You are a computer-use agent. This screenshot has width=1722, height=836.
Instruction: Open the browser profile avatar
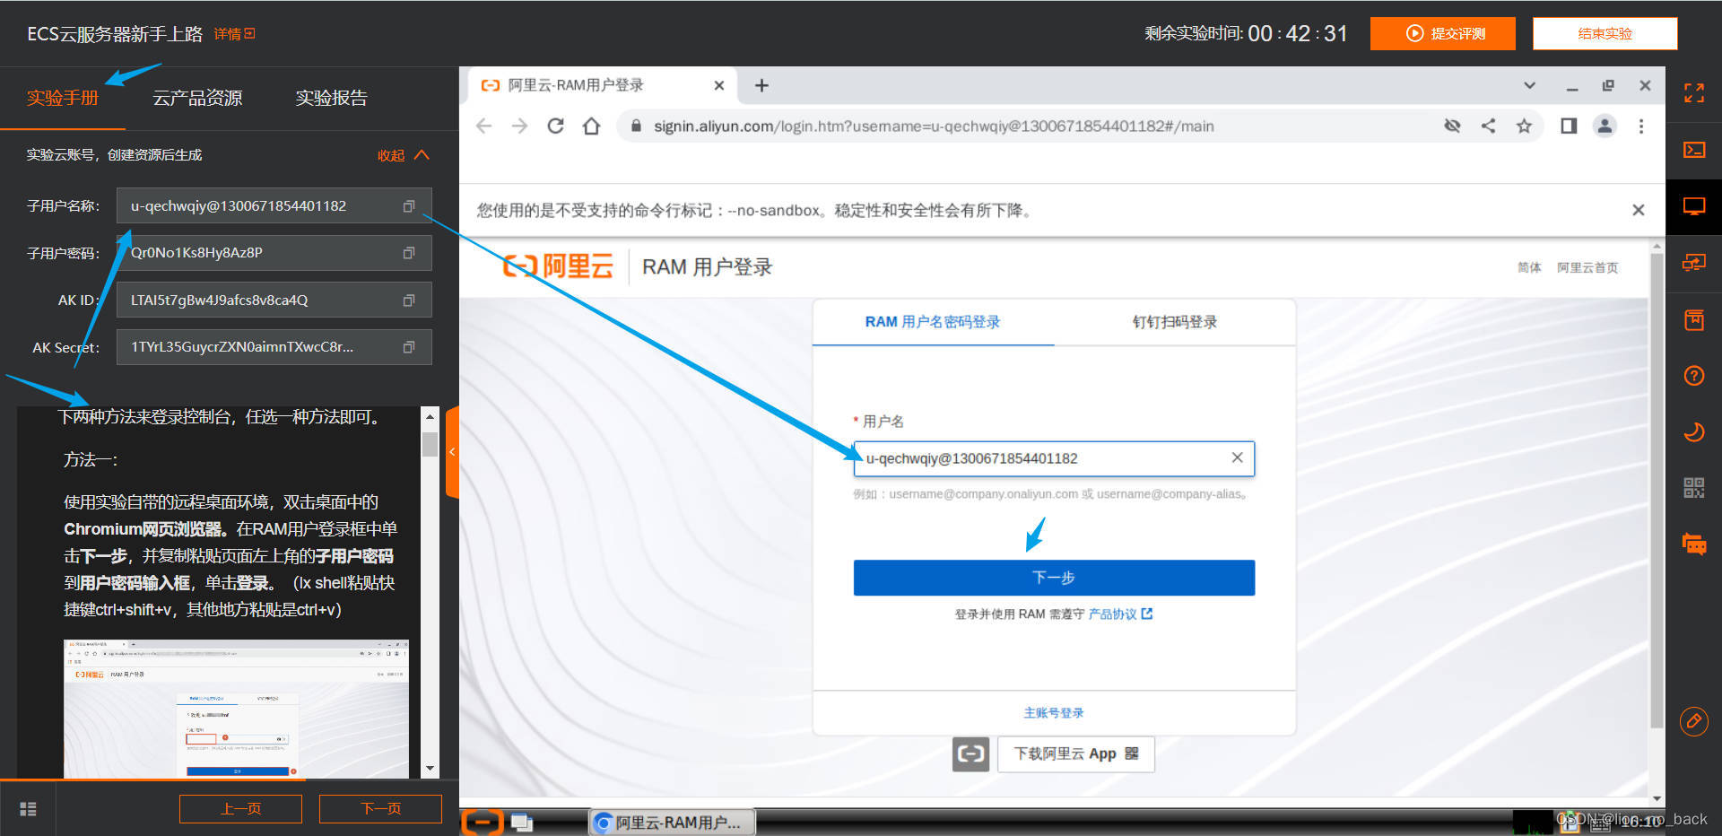click(1605, 126)
